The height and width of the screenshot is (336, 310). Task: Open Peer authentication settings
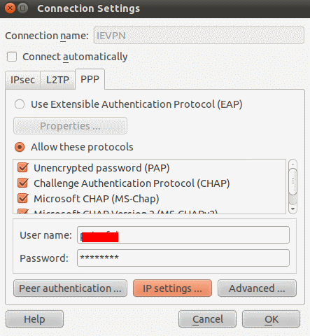(x=70, y=288)
